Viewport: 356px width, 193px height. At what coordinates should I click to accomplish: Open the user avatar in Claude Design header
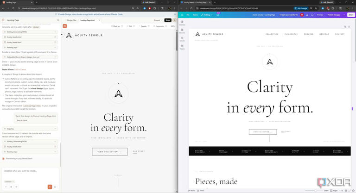[174, 20]
